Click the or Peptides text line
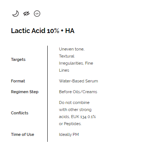This screenshot has height=150, width=143. pos(70,124)
